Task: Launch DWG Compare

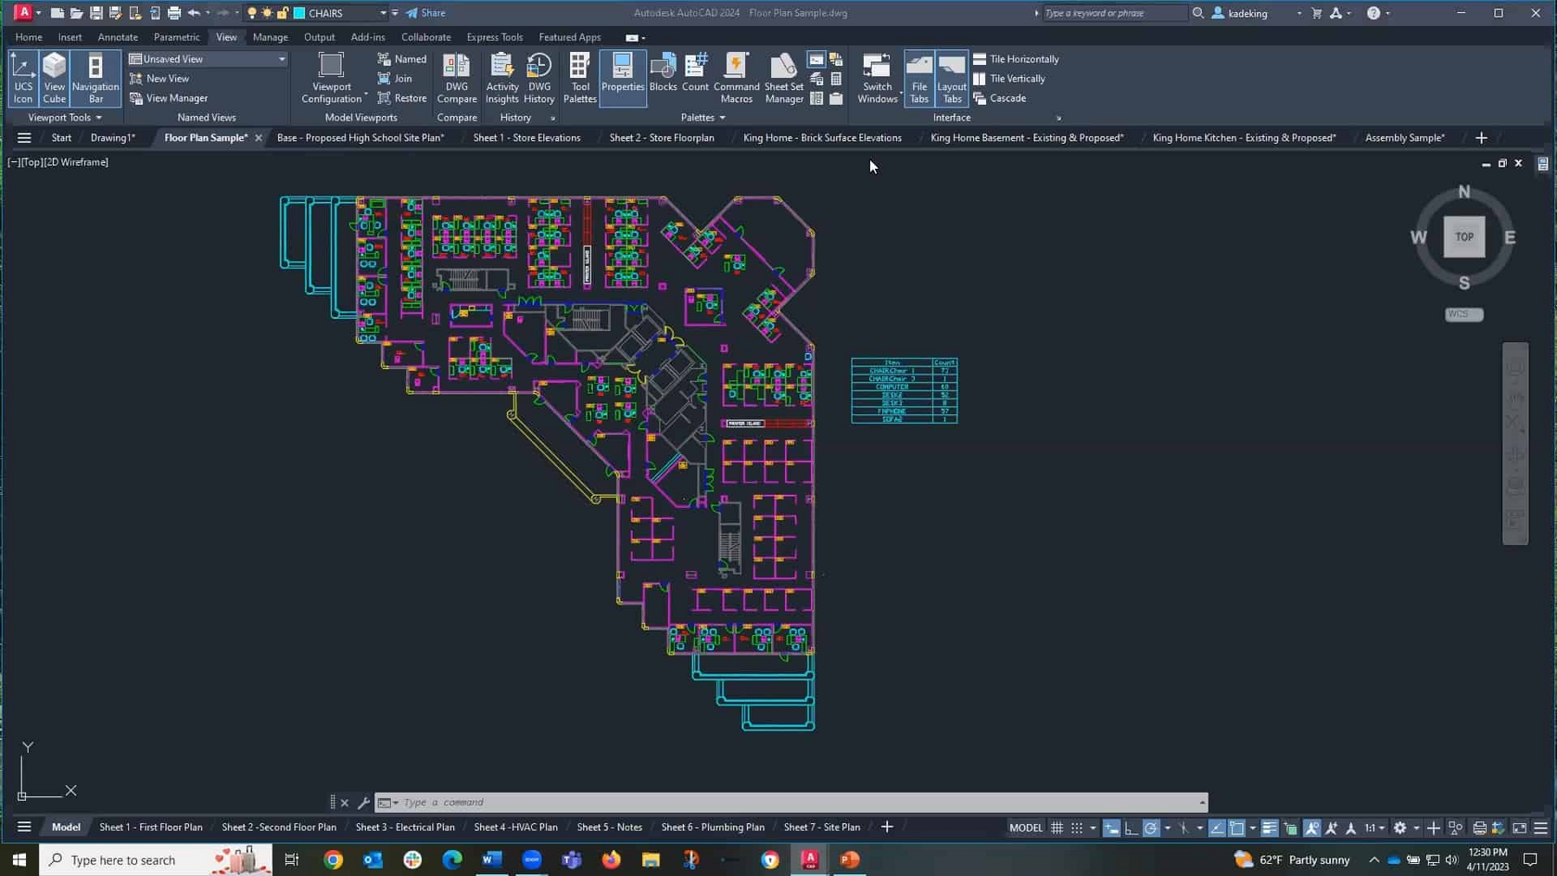Action: 457,78
